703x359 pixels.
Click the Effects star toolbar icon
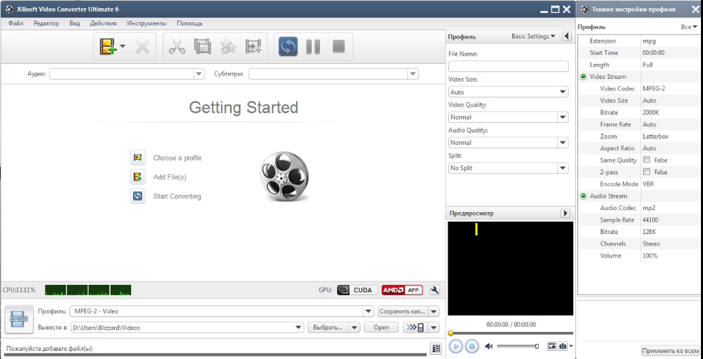click(x=228, y=47)
